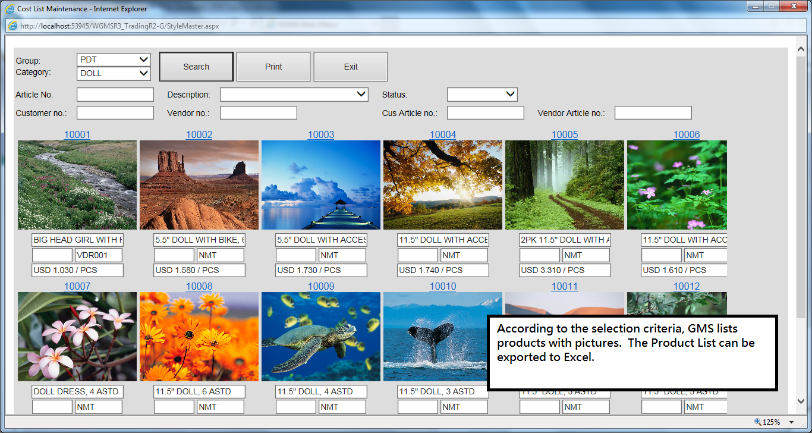The height and width of the screenshot is (433, 812).
Task: Click the address bar URL
Action: [119, 26]
